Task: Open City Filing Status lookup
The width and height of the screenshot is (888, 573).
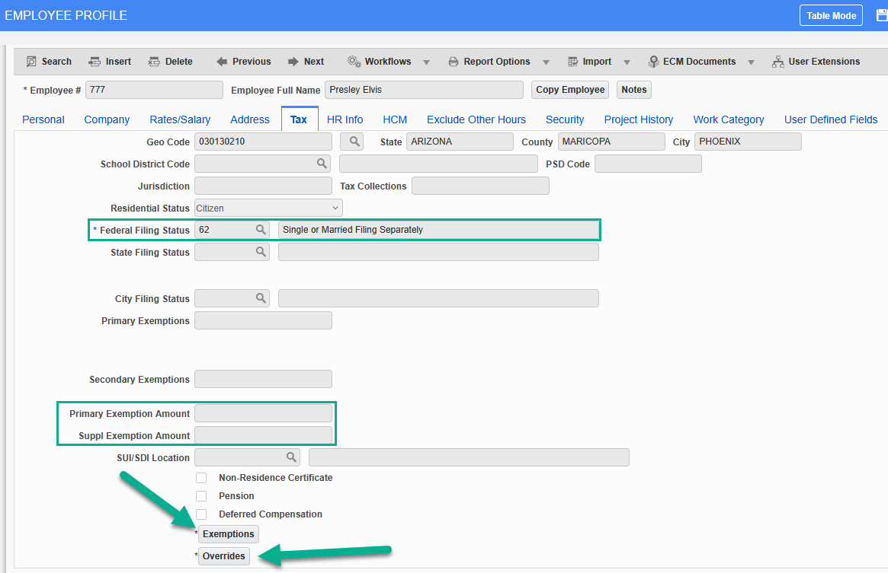Action: 261,298
